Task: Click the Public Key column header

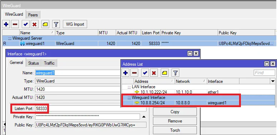Action: [x=246, y=33]
